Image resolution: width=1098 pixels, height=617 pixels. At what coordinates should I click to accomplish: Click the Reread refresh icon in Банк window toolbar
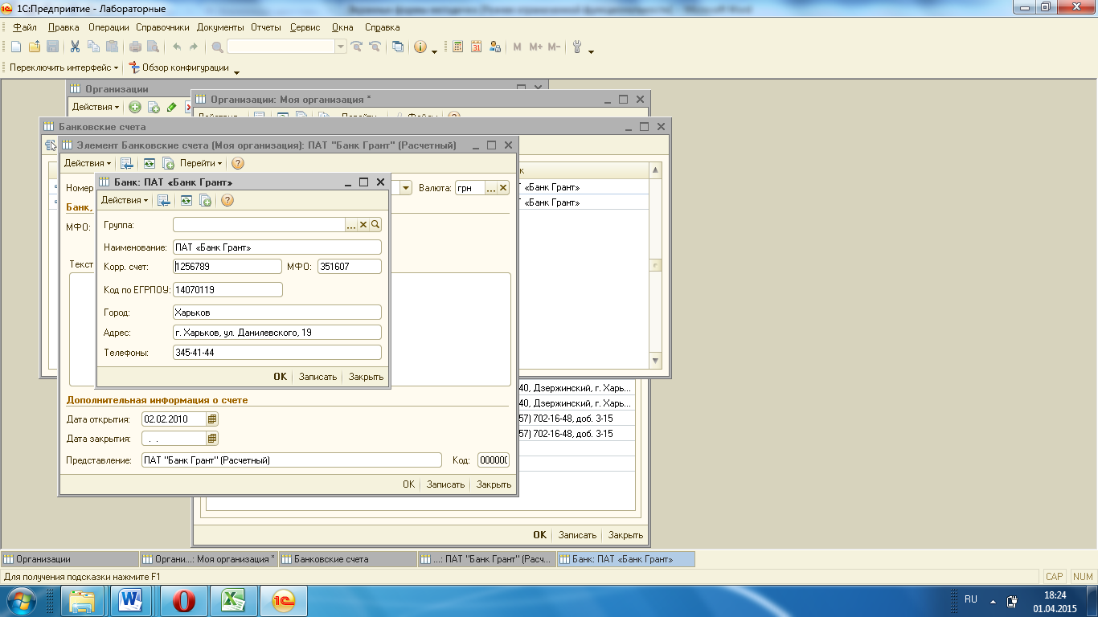[x=186, y=200]
